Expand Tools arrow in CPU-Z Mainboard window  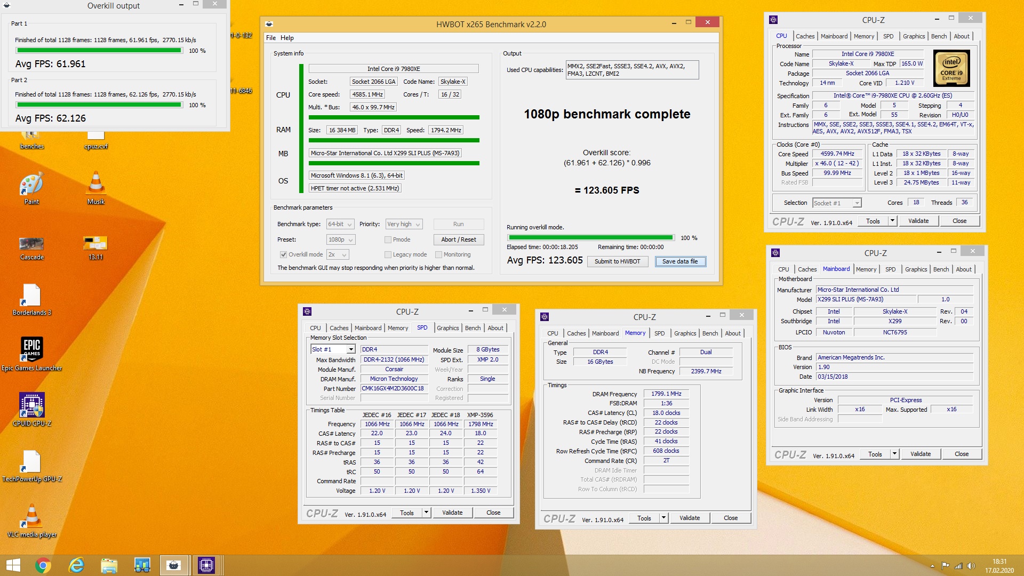coord(894,454)
